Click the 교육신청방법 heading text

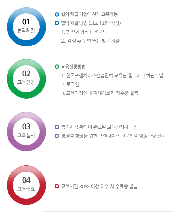(73, 67)
